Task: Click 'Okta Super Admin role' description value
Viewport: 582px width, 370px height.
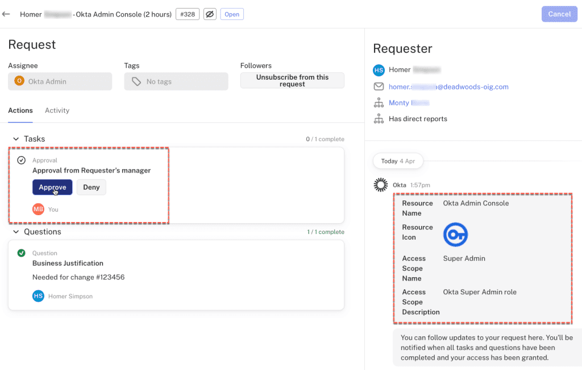Action: coord(480,292)
